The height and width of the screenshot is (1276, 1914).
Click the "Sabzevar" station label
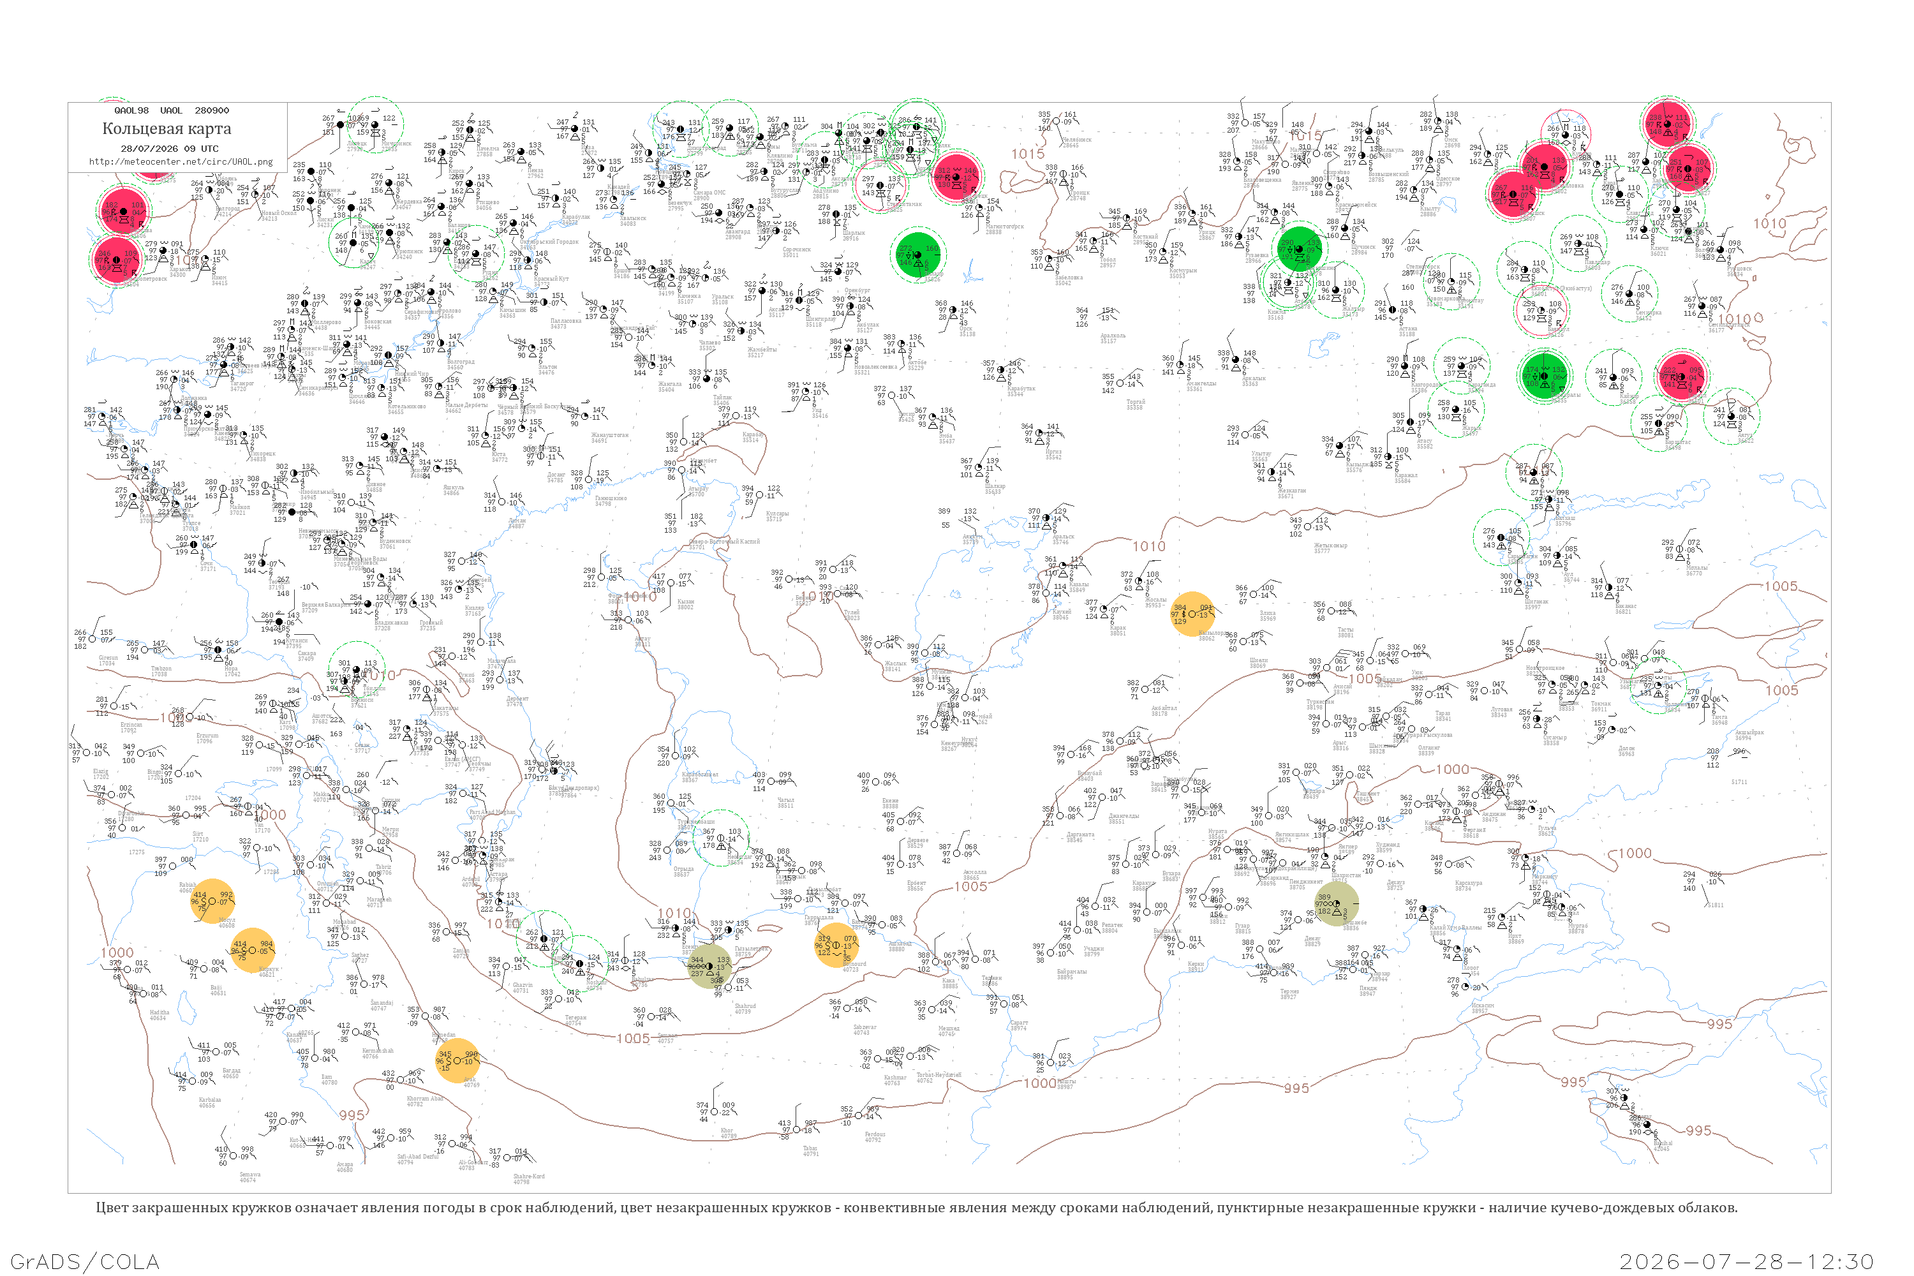pos(864,1028)
